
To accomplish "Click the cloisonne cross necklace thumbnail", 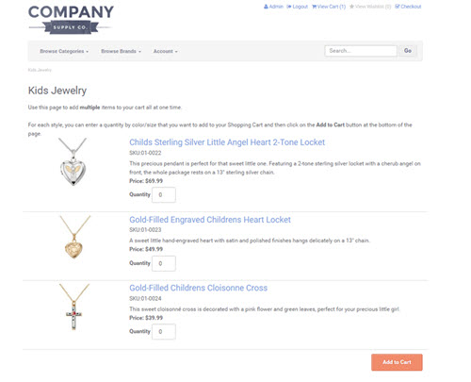I will 74,307.
